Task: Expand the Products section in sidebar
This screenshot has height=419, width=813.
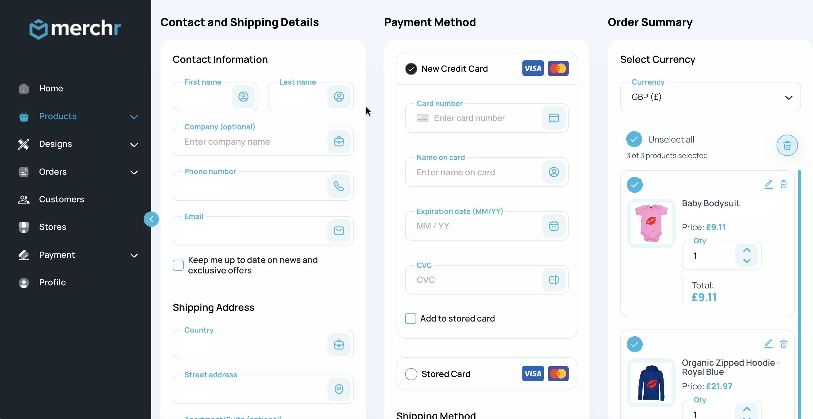Action: tap(134, 116)
